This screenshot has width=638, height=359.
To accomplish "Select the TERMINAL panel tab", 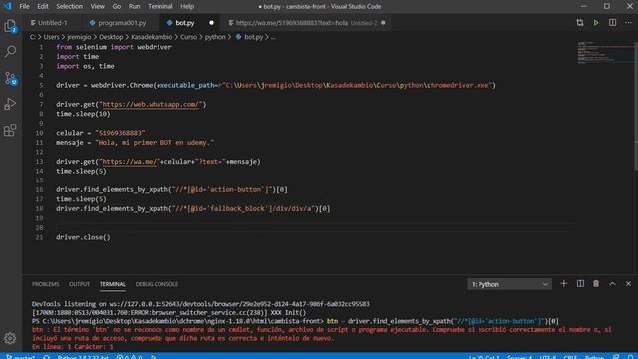I will (x=113, y=284).
